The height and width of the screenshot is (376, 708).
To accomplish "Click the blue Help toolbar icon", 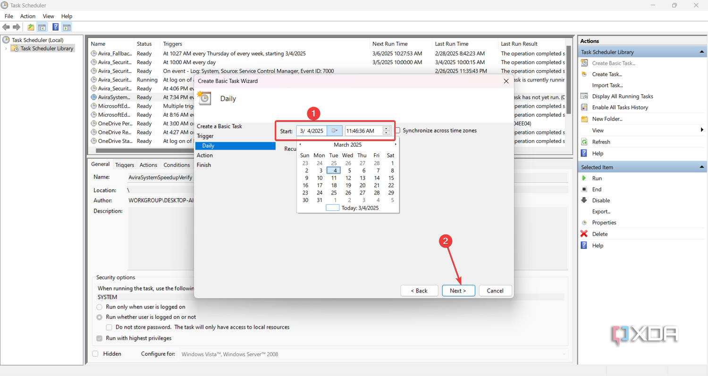I will pos(55,27).
